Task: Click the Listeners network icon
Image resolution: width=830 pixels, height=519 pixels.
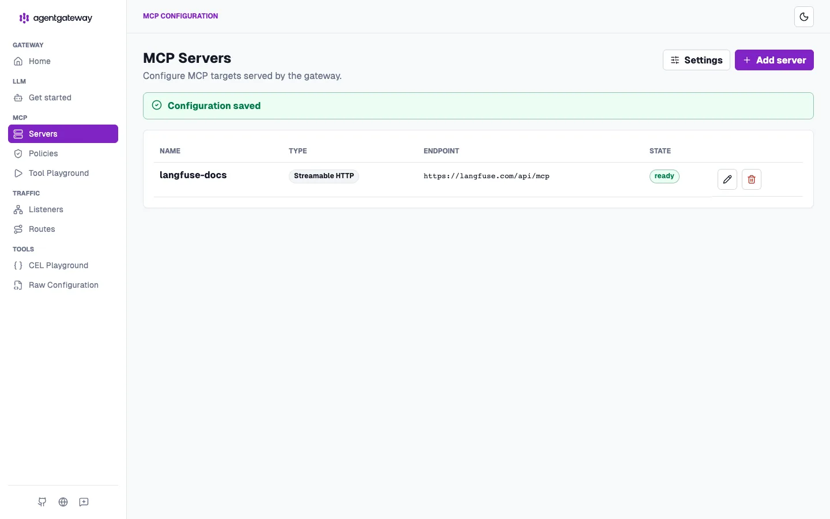Action: tap(18, 209)
